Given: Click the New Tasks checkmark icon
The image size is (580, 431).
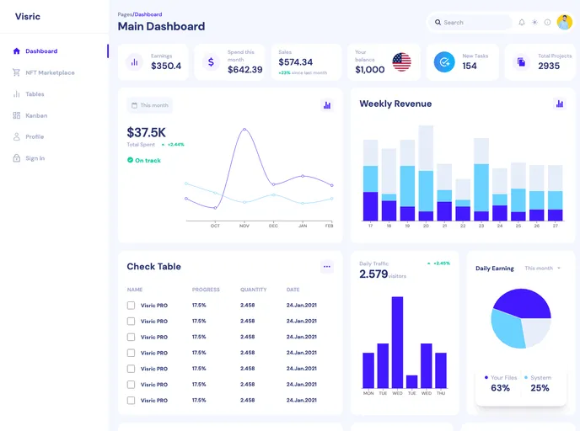Looking at the screenshot, I should (444, 62).
